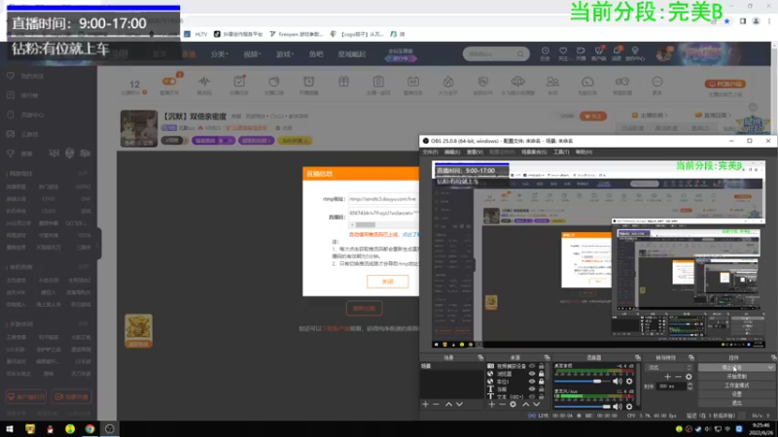778x437 pixels.
Task: Add a new source with plus icon
Action: pyautogui.click(x=491, y=404)
